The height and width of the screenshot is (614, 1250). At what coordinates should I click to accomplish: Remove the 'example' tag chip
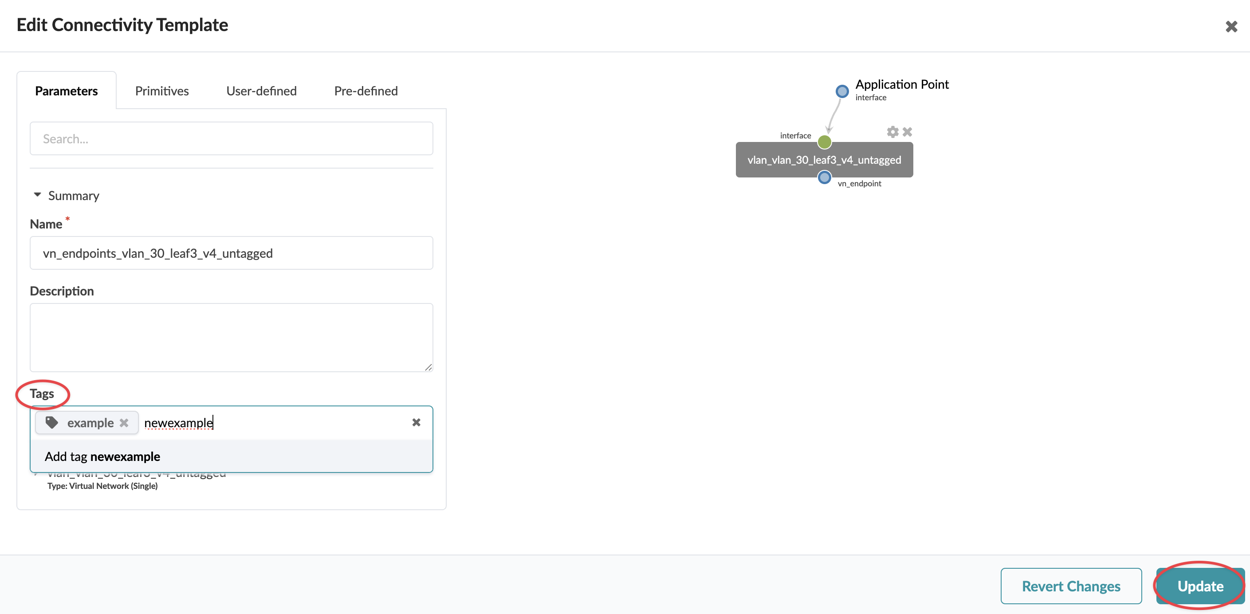124,423
